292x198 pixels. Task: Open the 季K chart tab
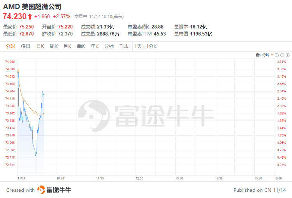click(x=81, y=46)
